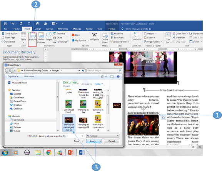This screenshot has width=222, height=171.
Task: Insert a SmartArt graphic
Action: click(x=59, y=33)
